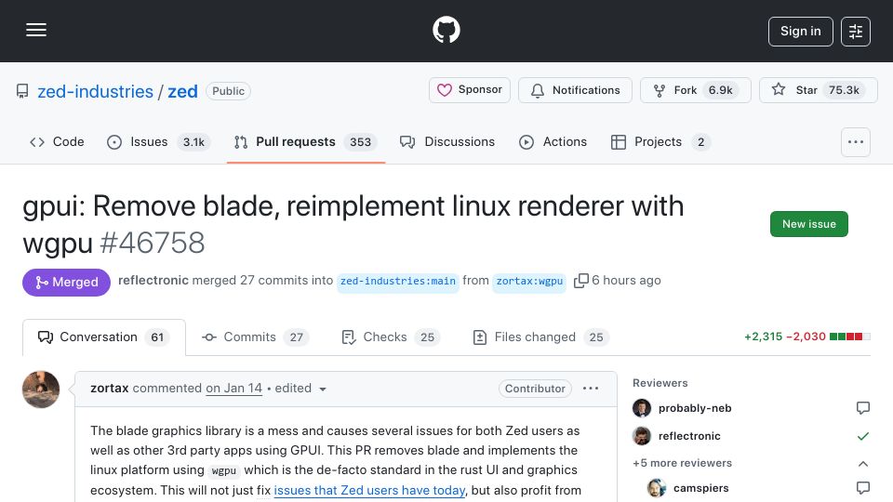Switch to the Code tab
The image size is (893, 502).
(57, 141)
